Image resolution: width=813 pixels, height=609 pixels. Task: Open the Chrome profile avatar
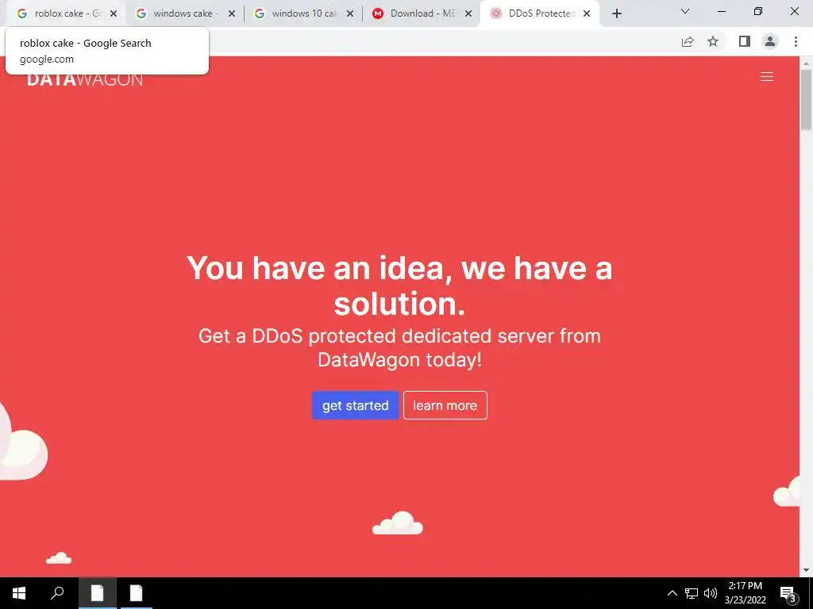[770, 41]
